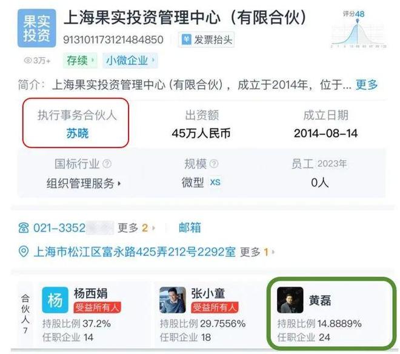Open address 上海市松江区富永路425弄
Screen dimensions: 400x354
[135, 252]
